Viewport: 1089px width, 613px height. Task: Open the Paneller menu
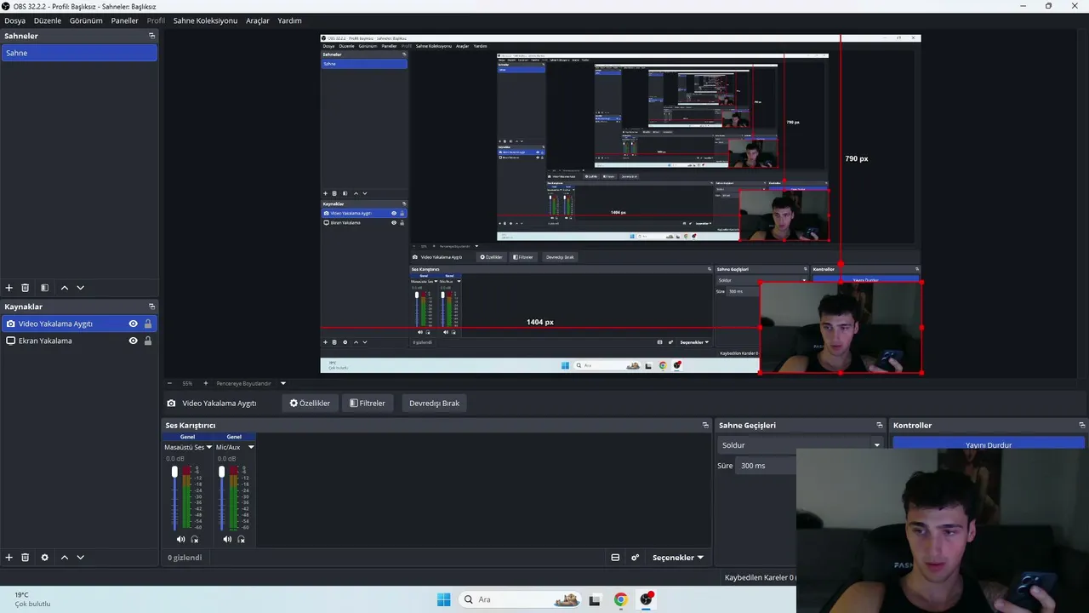124,20
